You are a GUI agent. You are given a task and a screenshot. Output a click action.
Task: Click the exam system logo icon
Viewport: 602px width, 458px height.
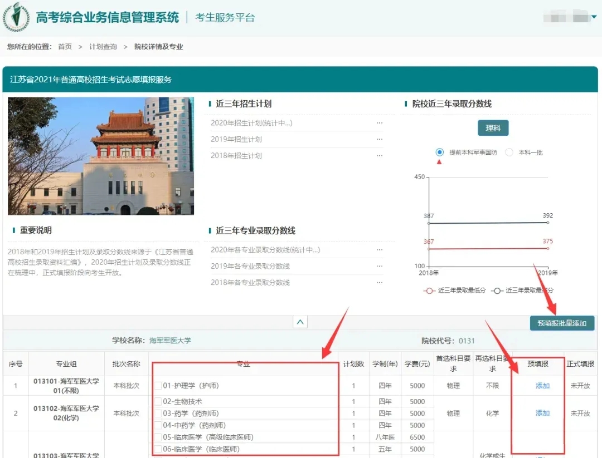[x=17, y=17]
